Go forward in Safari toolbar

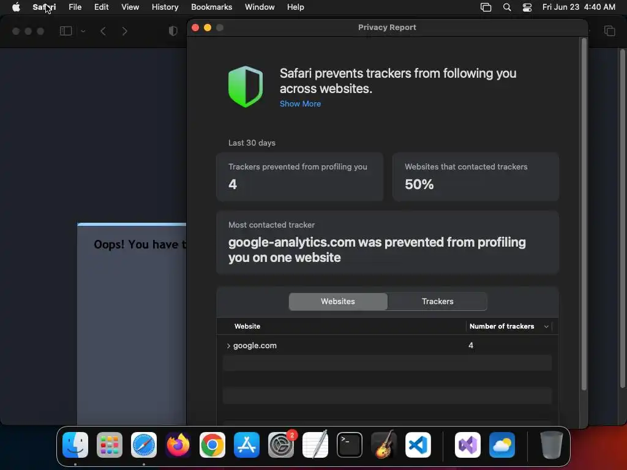pos(125,31)
